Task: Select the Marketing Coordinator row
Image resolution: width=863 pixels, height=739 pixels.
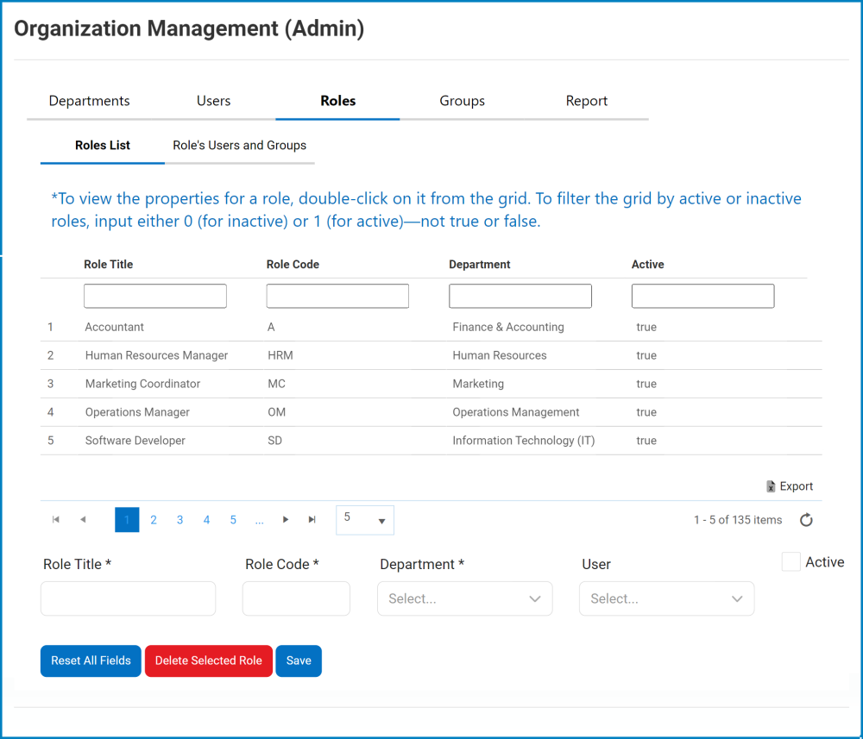Action: (x=142, y=384)
